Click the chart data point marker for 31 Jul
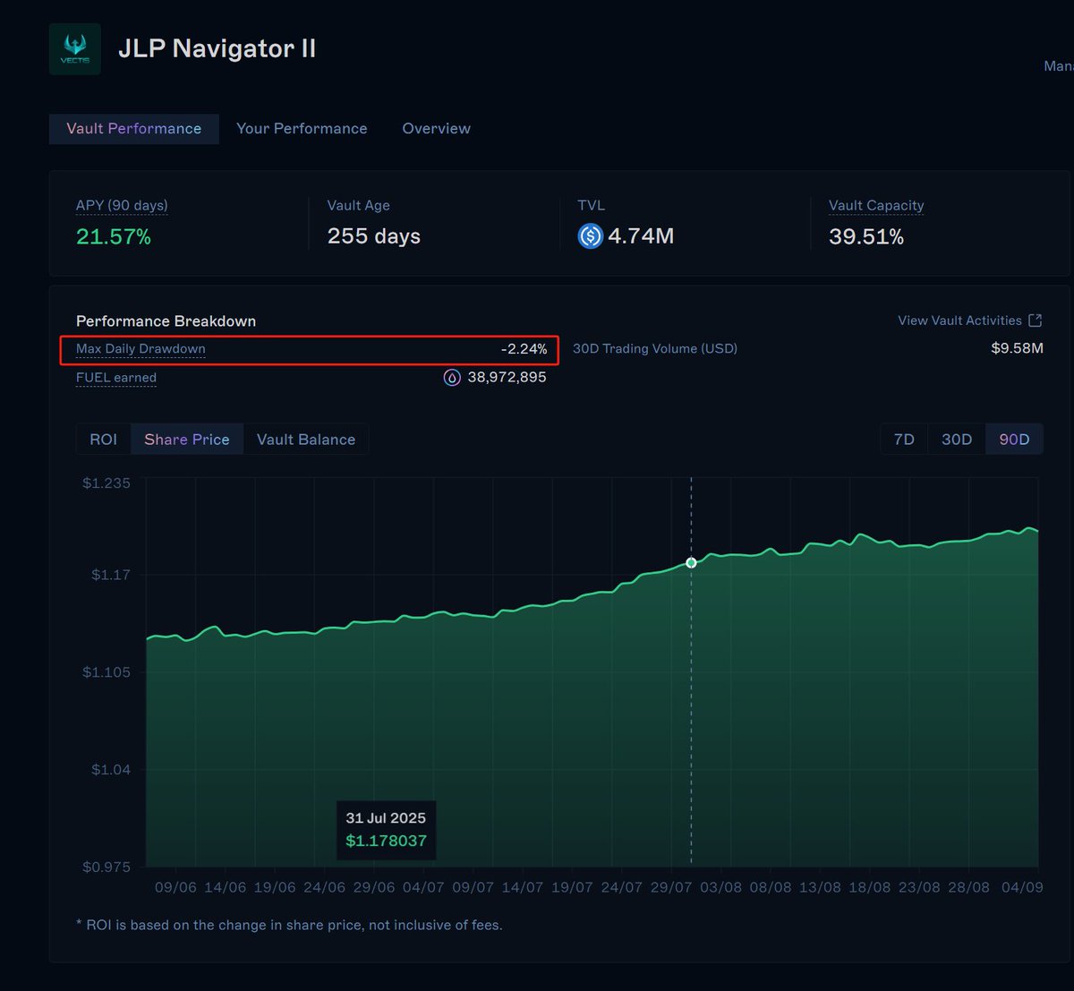 pos(691,562)
